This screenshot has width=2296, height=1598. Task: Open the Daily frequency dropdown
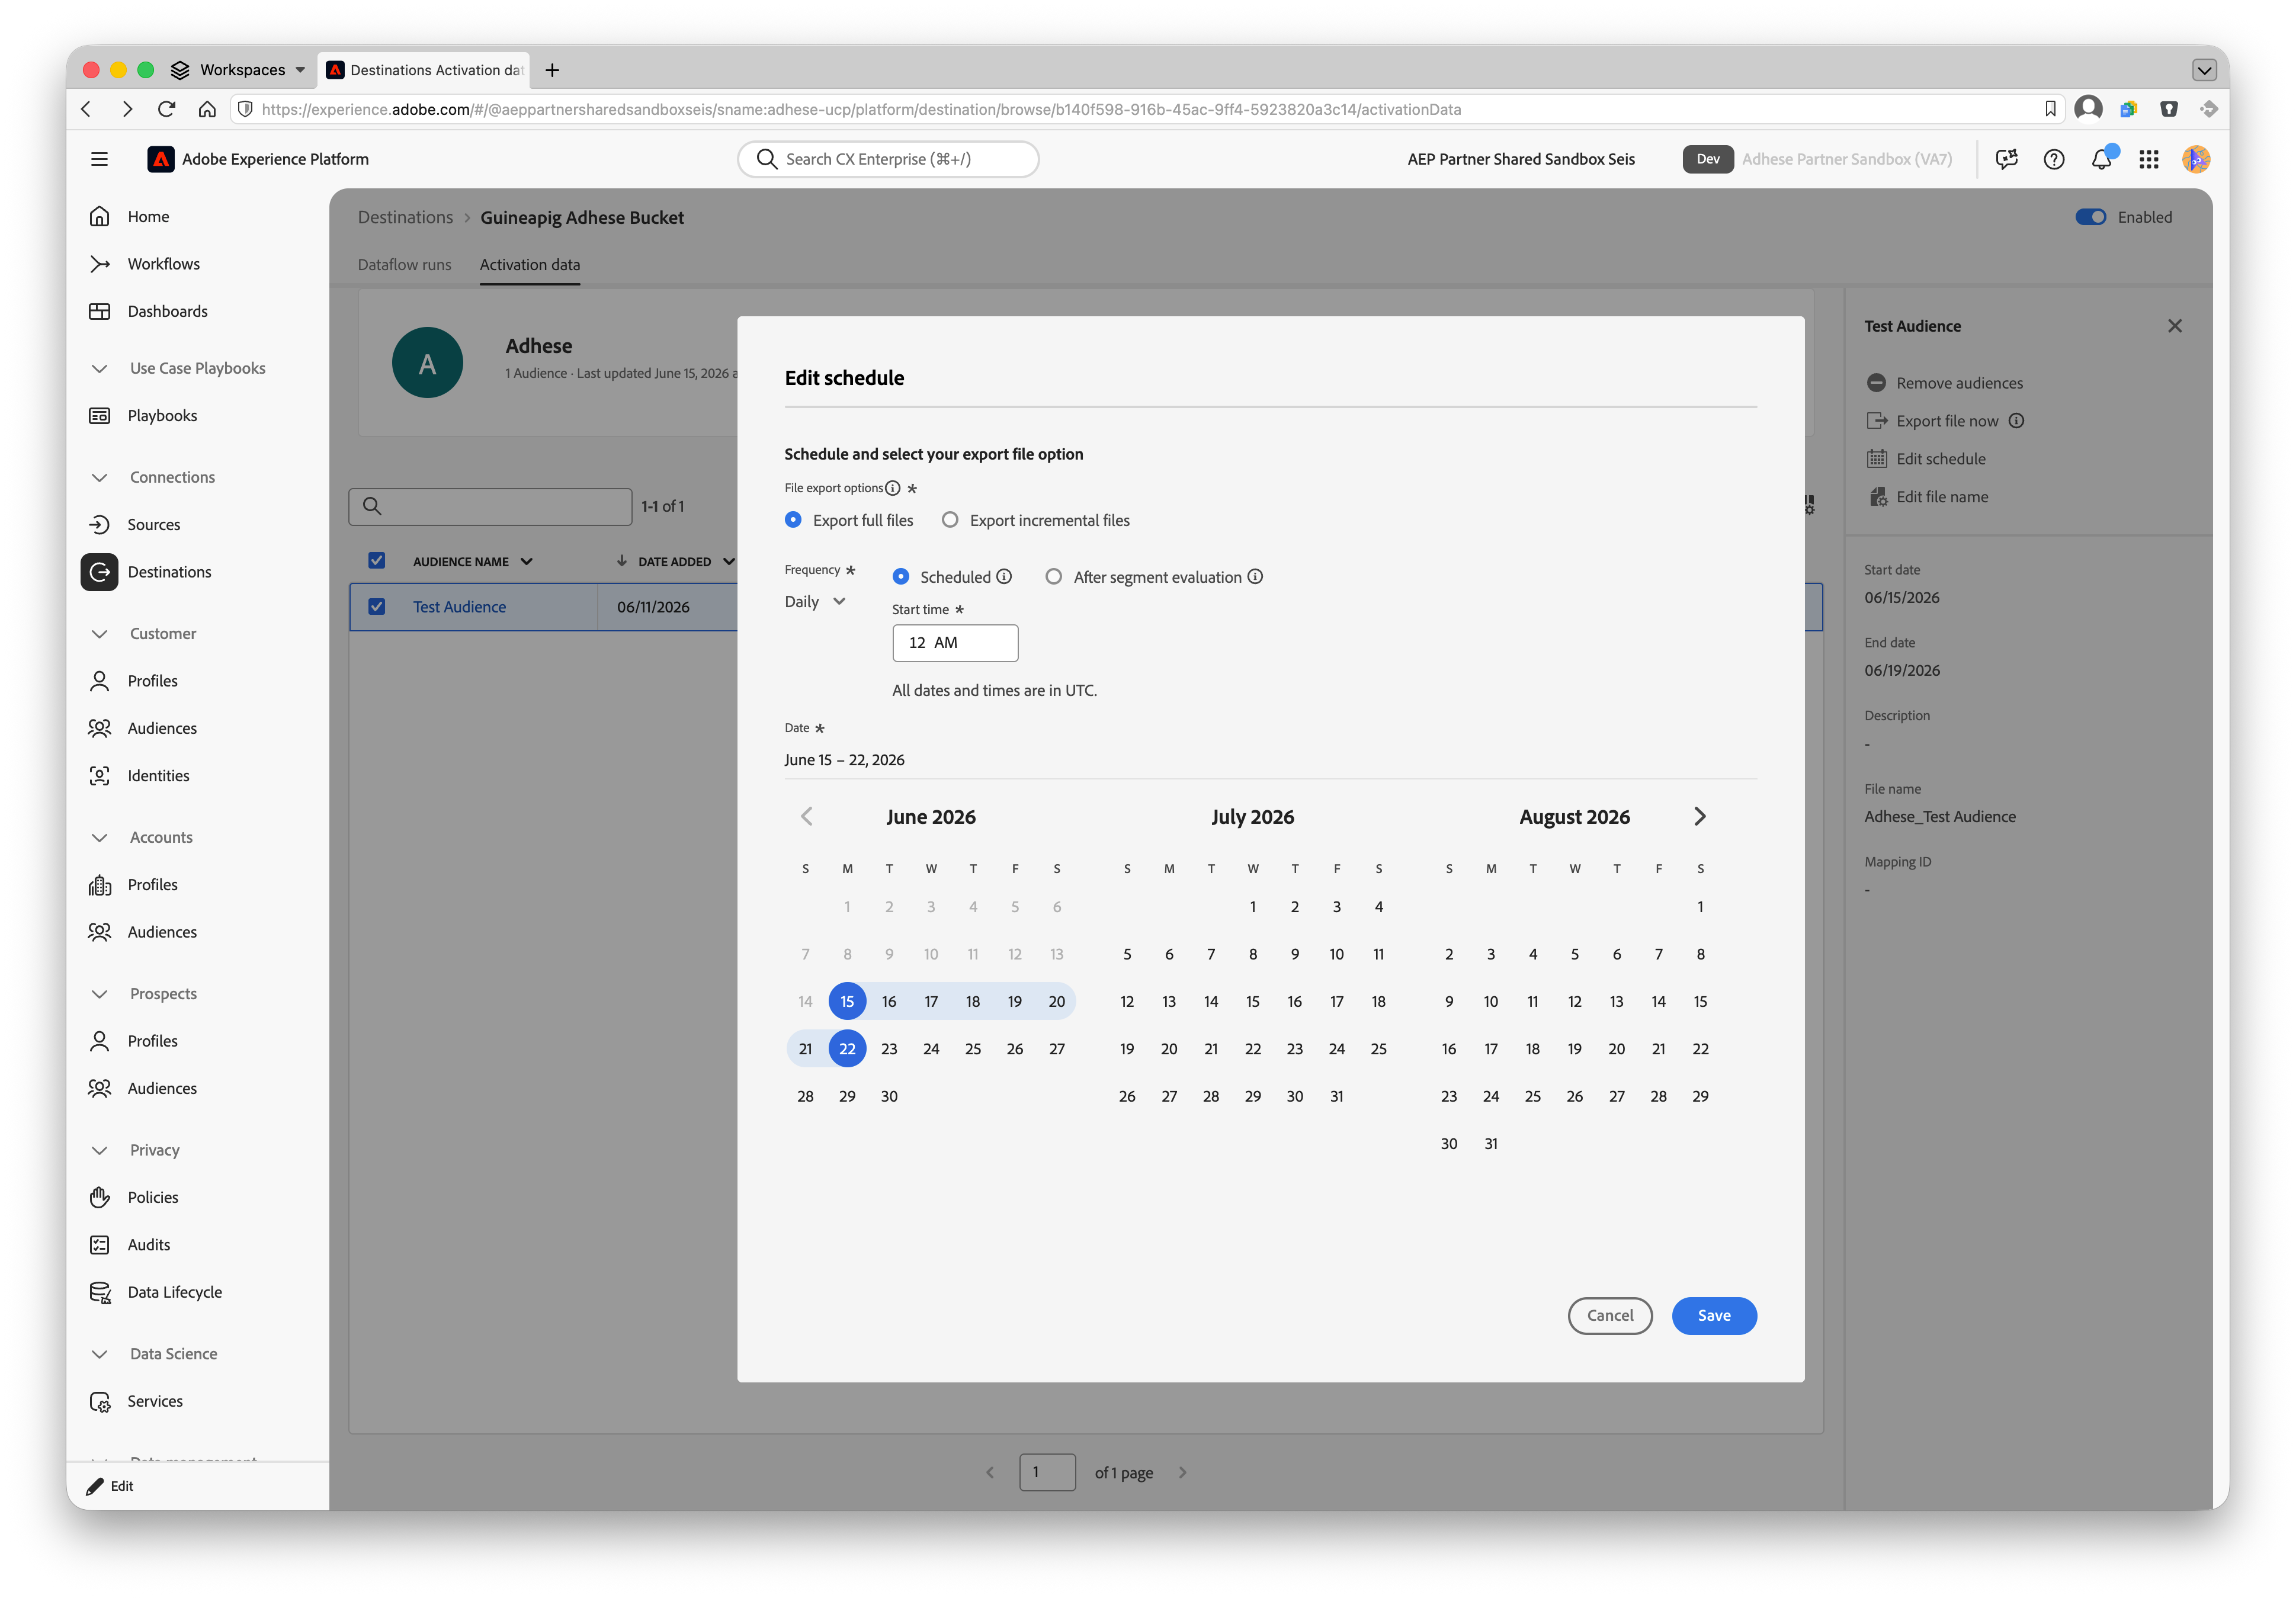click(x=815, y=601)
